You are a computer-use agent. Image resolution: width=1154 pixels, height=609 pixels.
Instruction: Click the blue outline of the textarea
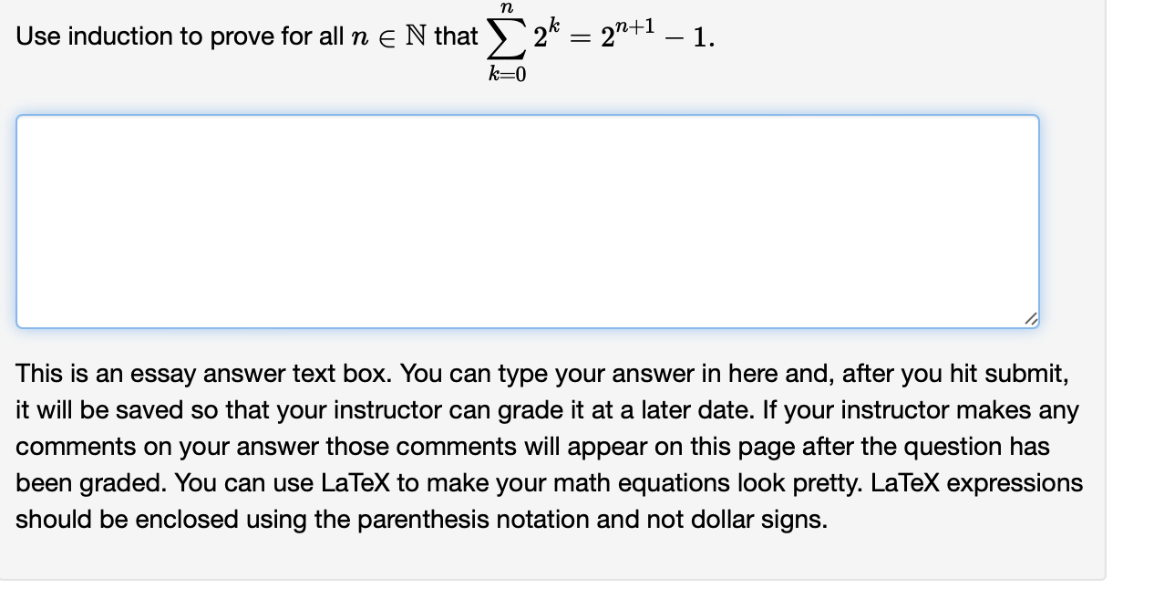click(18, 219)
